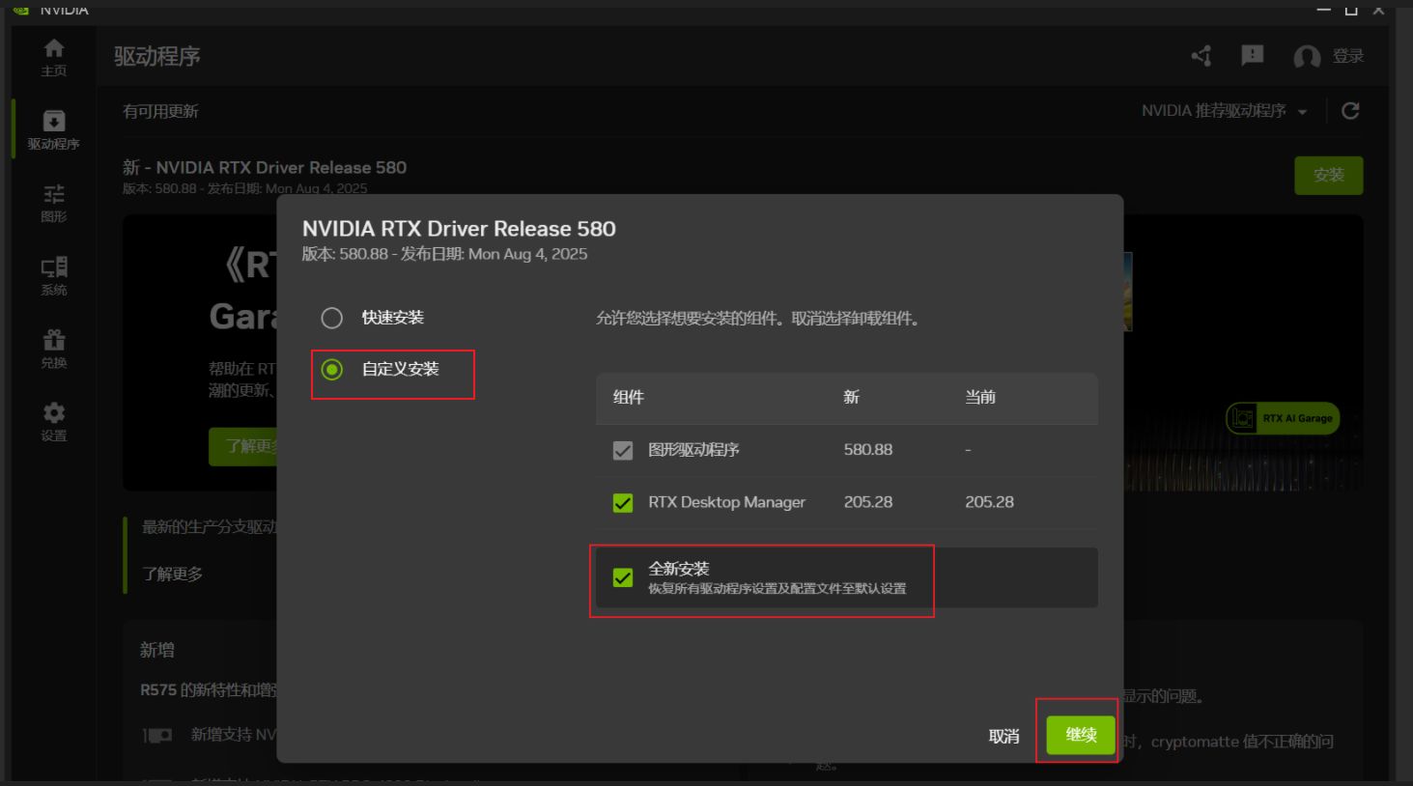Click the RTX Desktop Manager row label
The width and height of the screenshot is (1413, 786).
coord(726,502)
